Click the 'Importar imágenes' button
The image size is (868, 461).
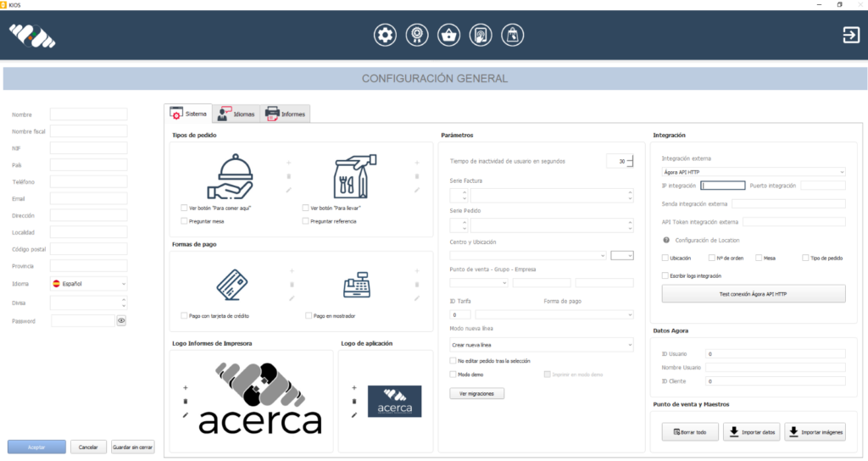pyautogui.click(x=815, y=432)
